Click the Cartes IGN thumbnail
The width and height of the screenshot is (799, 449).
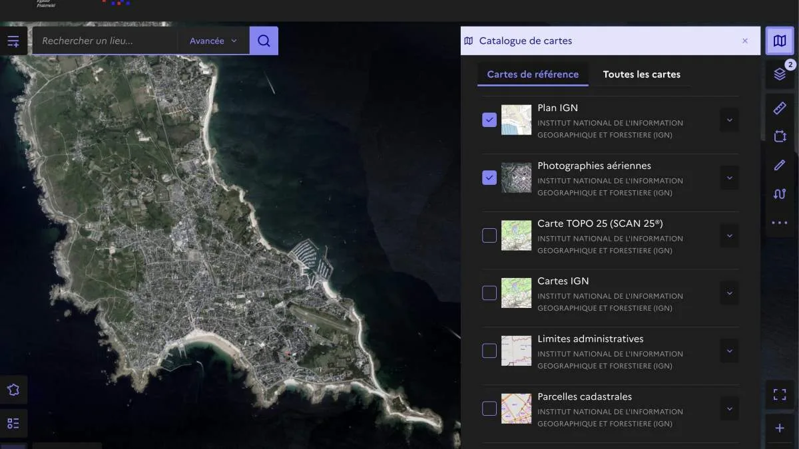point(516,293)
